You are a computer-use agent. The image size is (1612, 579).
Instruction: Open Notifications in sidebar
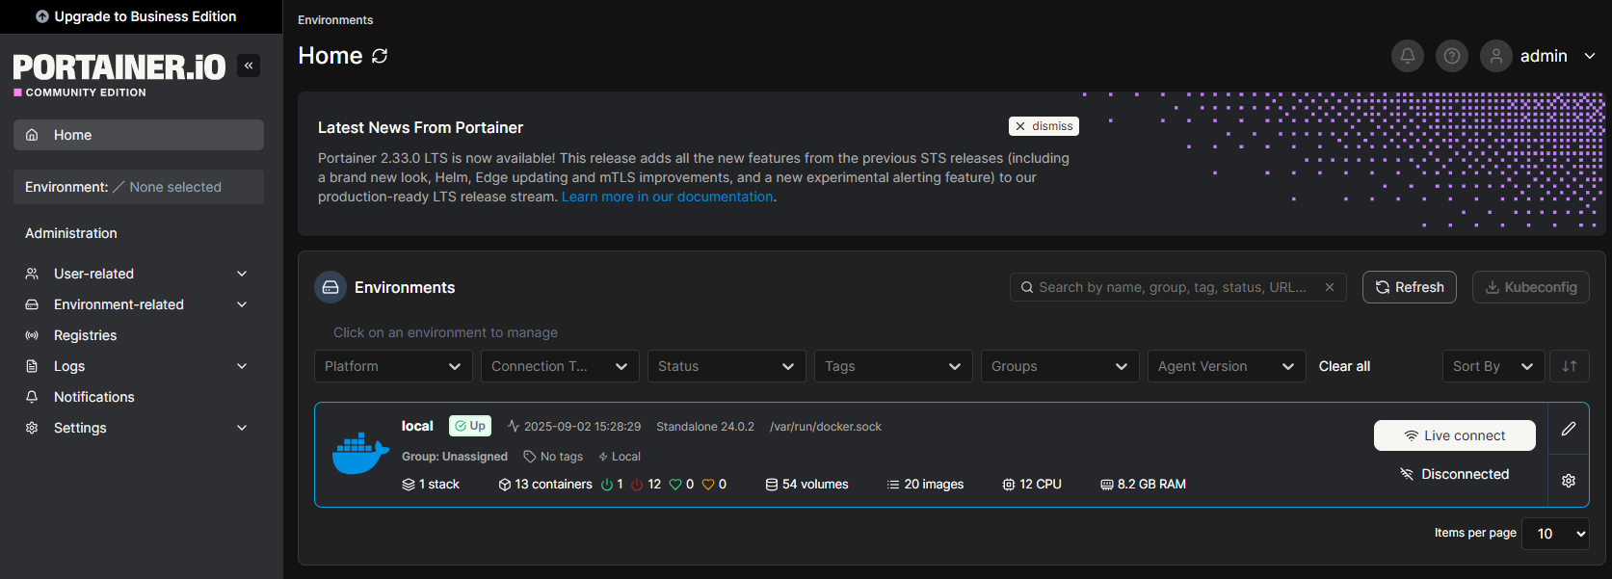139,397
